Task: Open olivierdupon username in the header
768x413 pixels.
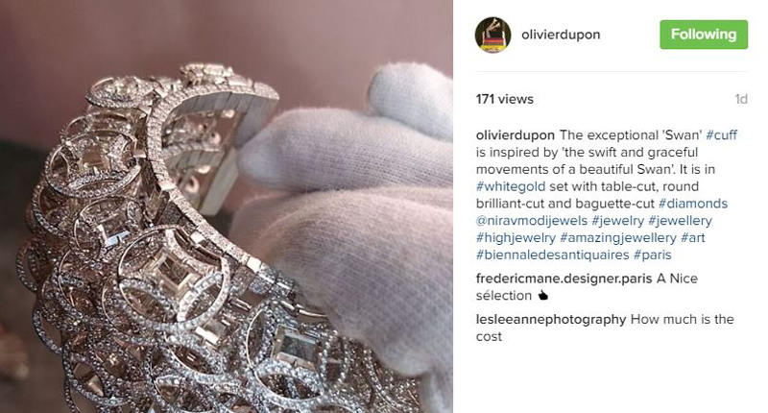Action: pos(561,35)
